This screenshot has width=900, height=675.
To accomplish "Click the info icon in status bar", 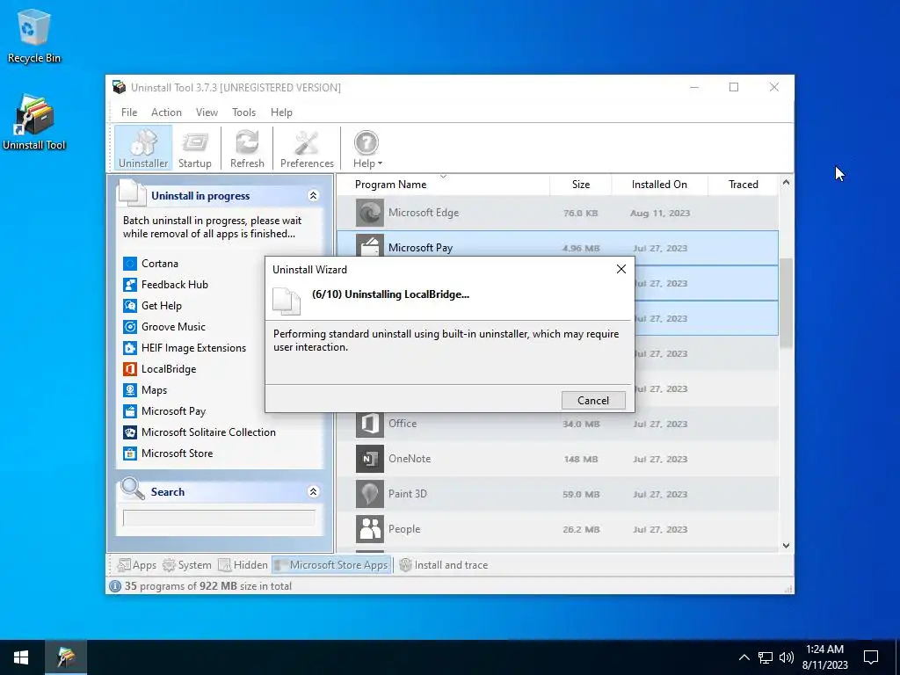I will [x=115, y=586].
